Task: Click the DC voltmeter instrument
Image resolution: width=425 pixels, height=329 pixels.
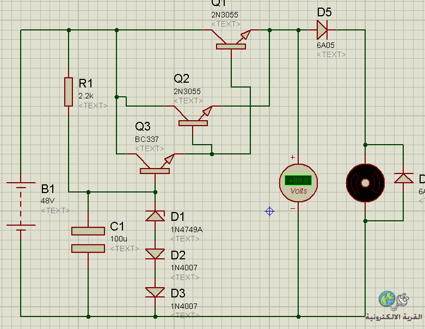Action: click(298, 183)
